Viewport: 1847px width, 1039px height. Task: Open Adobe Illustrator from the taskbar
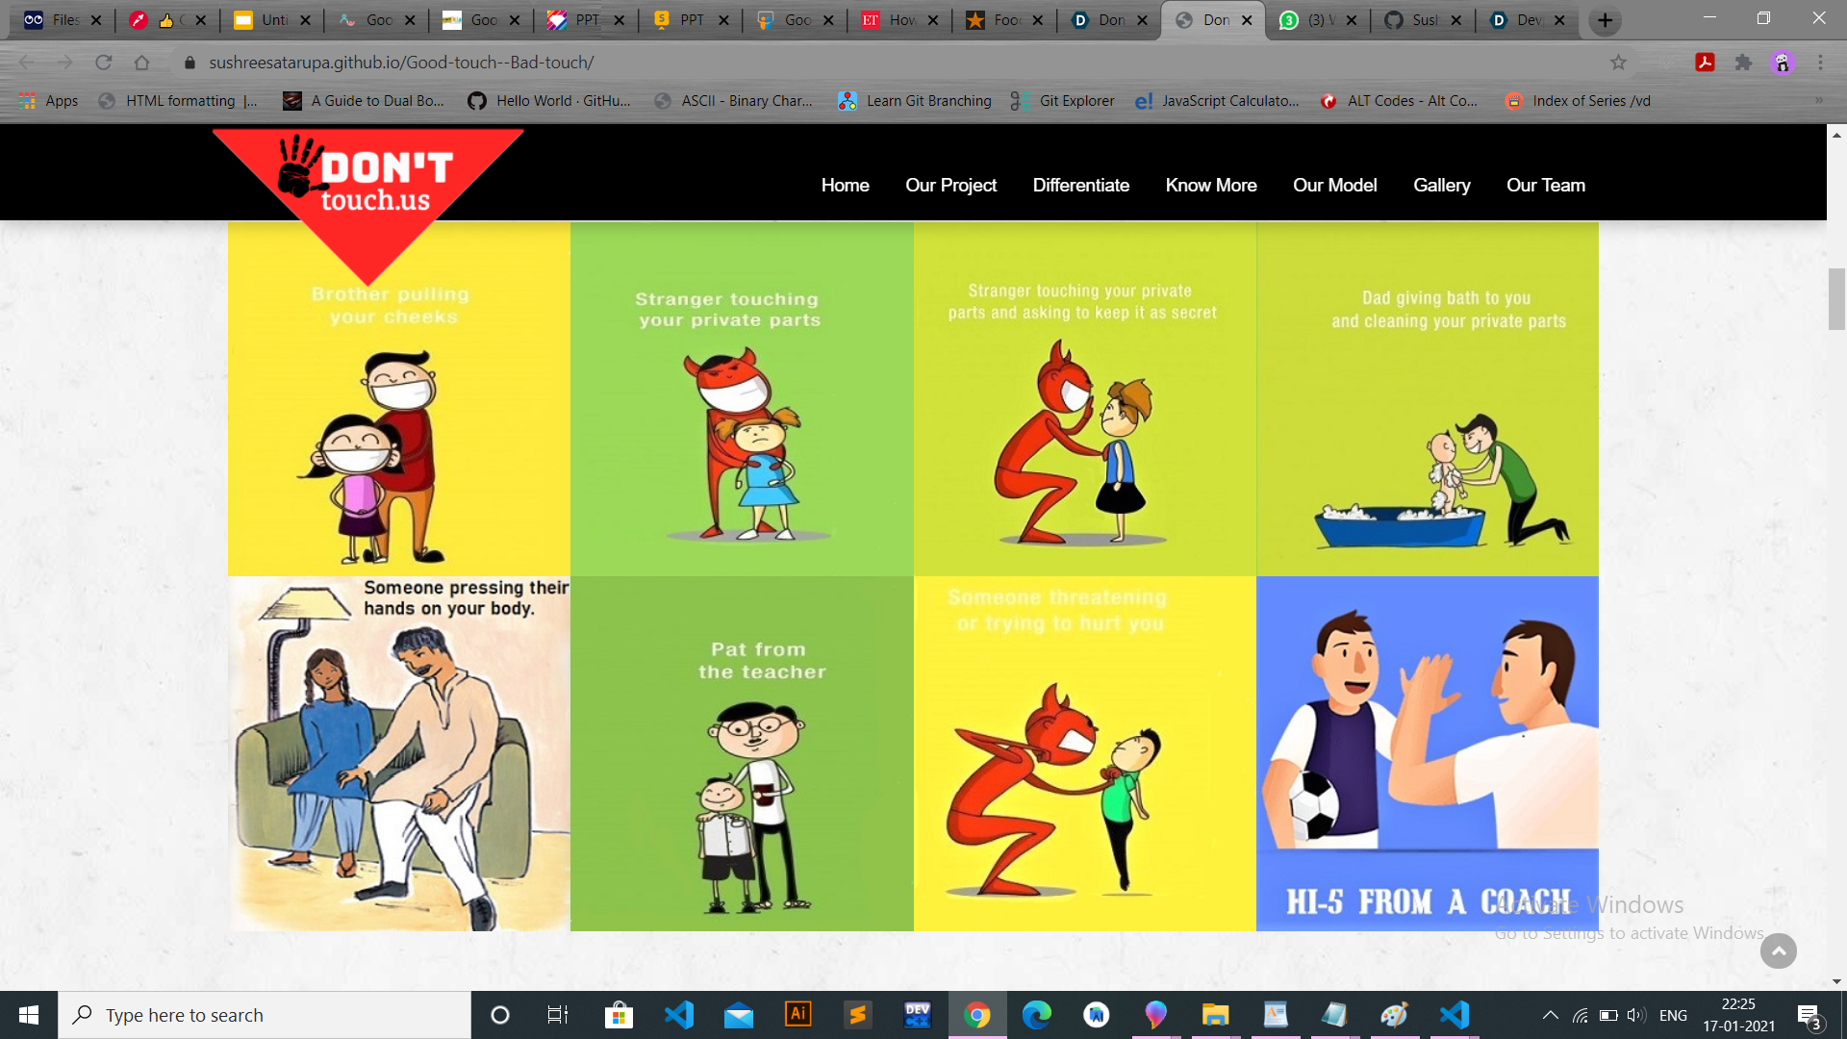pyautogui.click(x=797, y=1014)
